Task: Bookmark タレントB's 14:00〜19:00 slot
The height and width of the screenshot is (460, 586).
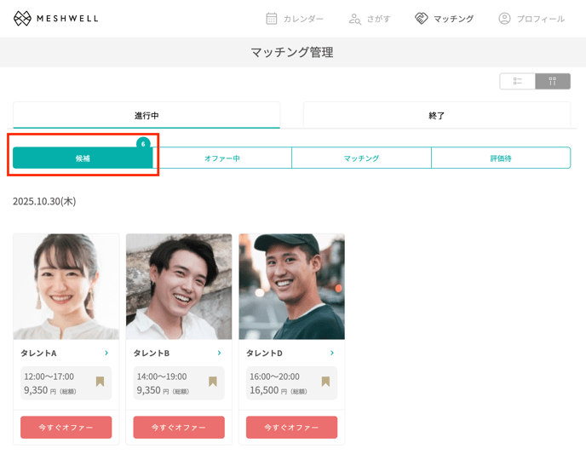Action: 212,382
